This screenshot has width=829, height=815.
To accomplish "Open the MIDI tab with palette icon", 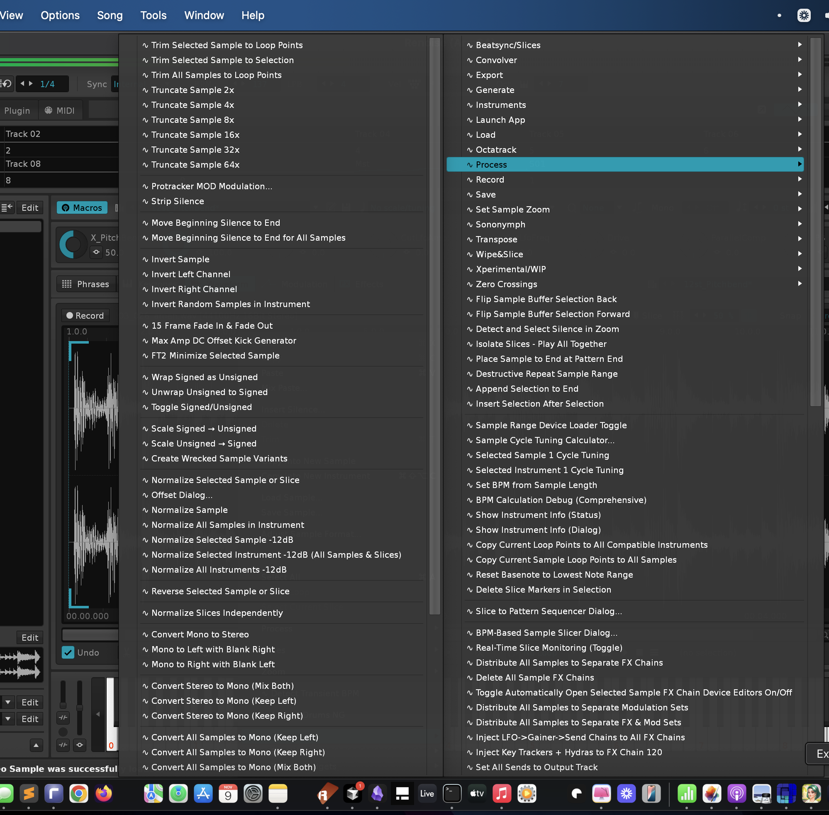I will coord(59,110).
